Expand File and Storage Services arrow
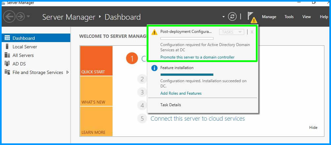This screenshot has height=145, width=331. pyautogui.click(x=68, y=72)
